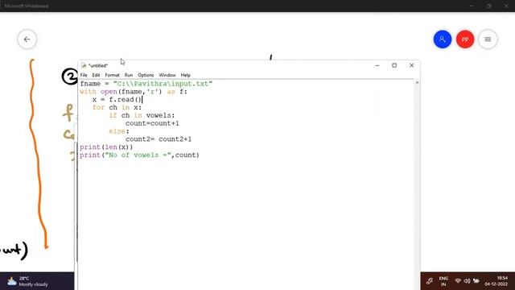The height and width of the screenshot is (290, 515).
Task: Click the IDLE untitled window Python icon
Action: [84, 65]
